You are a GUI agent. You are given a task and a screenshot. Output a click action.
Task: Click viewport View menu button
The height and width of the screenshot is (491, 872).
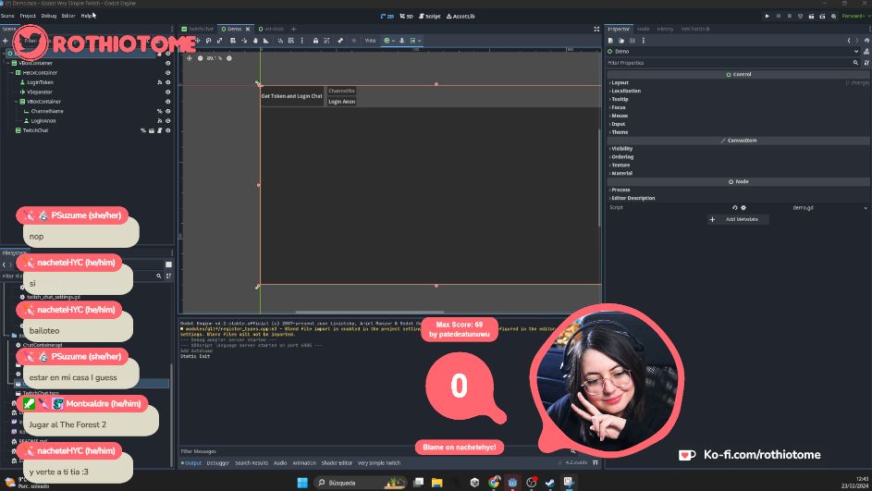coord(371,41)
